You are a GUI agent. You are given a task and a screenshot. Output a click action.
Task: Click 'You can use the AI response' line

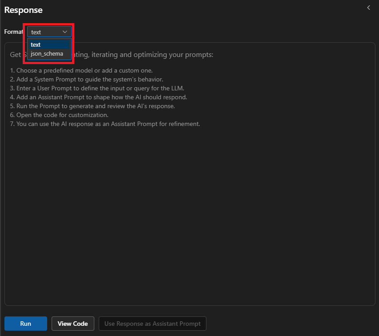(105, 124)
